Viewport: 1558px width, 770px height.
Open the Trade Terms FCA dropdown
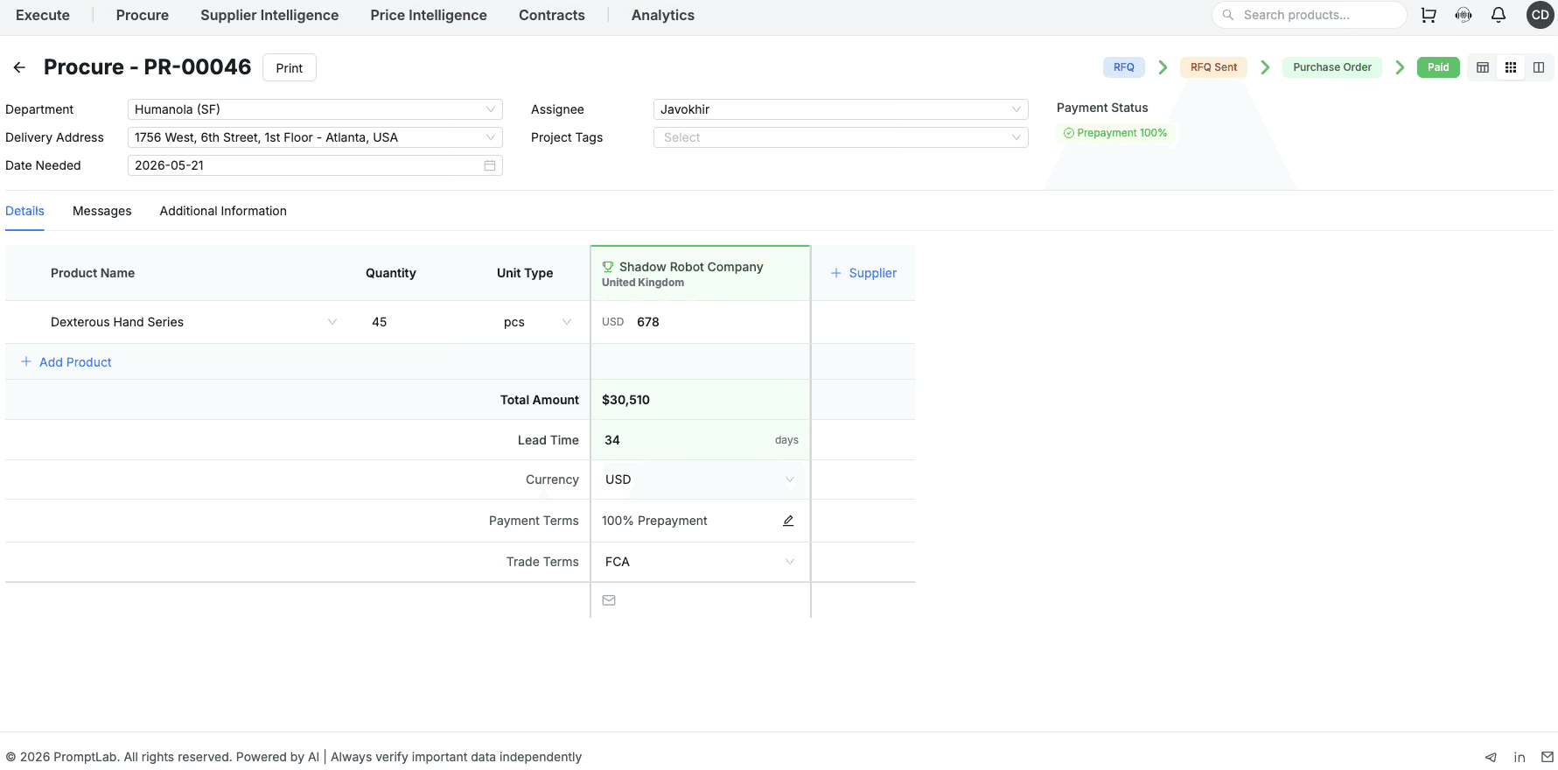click(700, 562)
